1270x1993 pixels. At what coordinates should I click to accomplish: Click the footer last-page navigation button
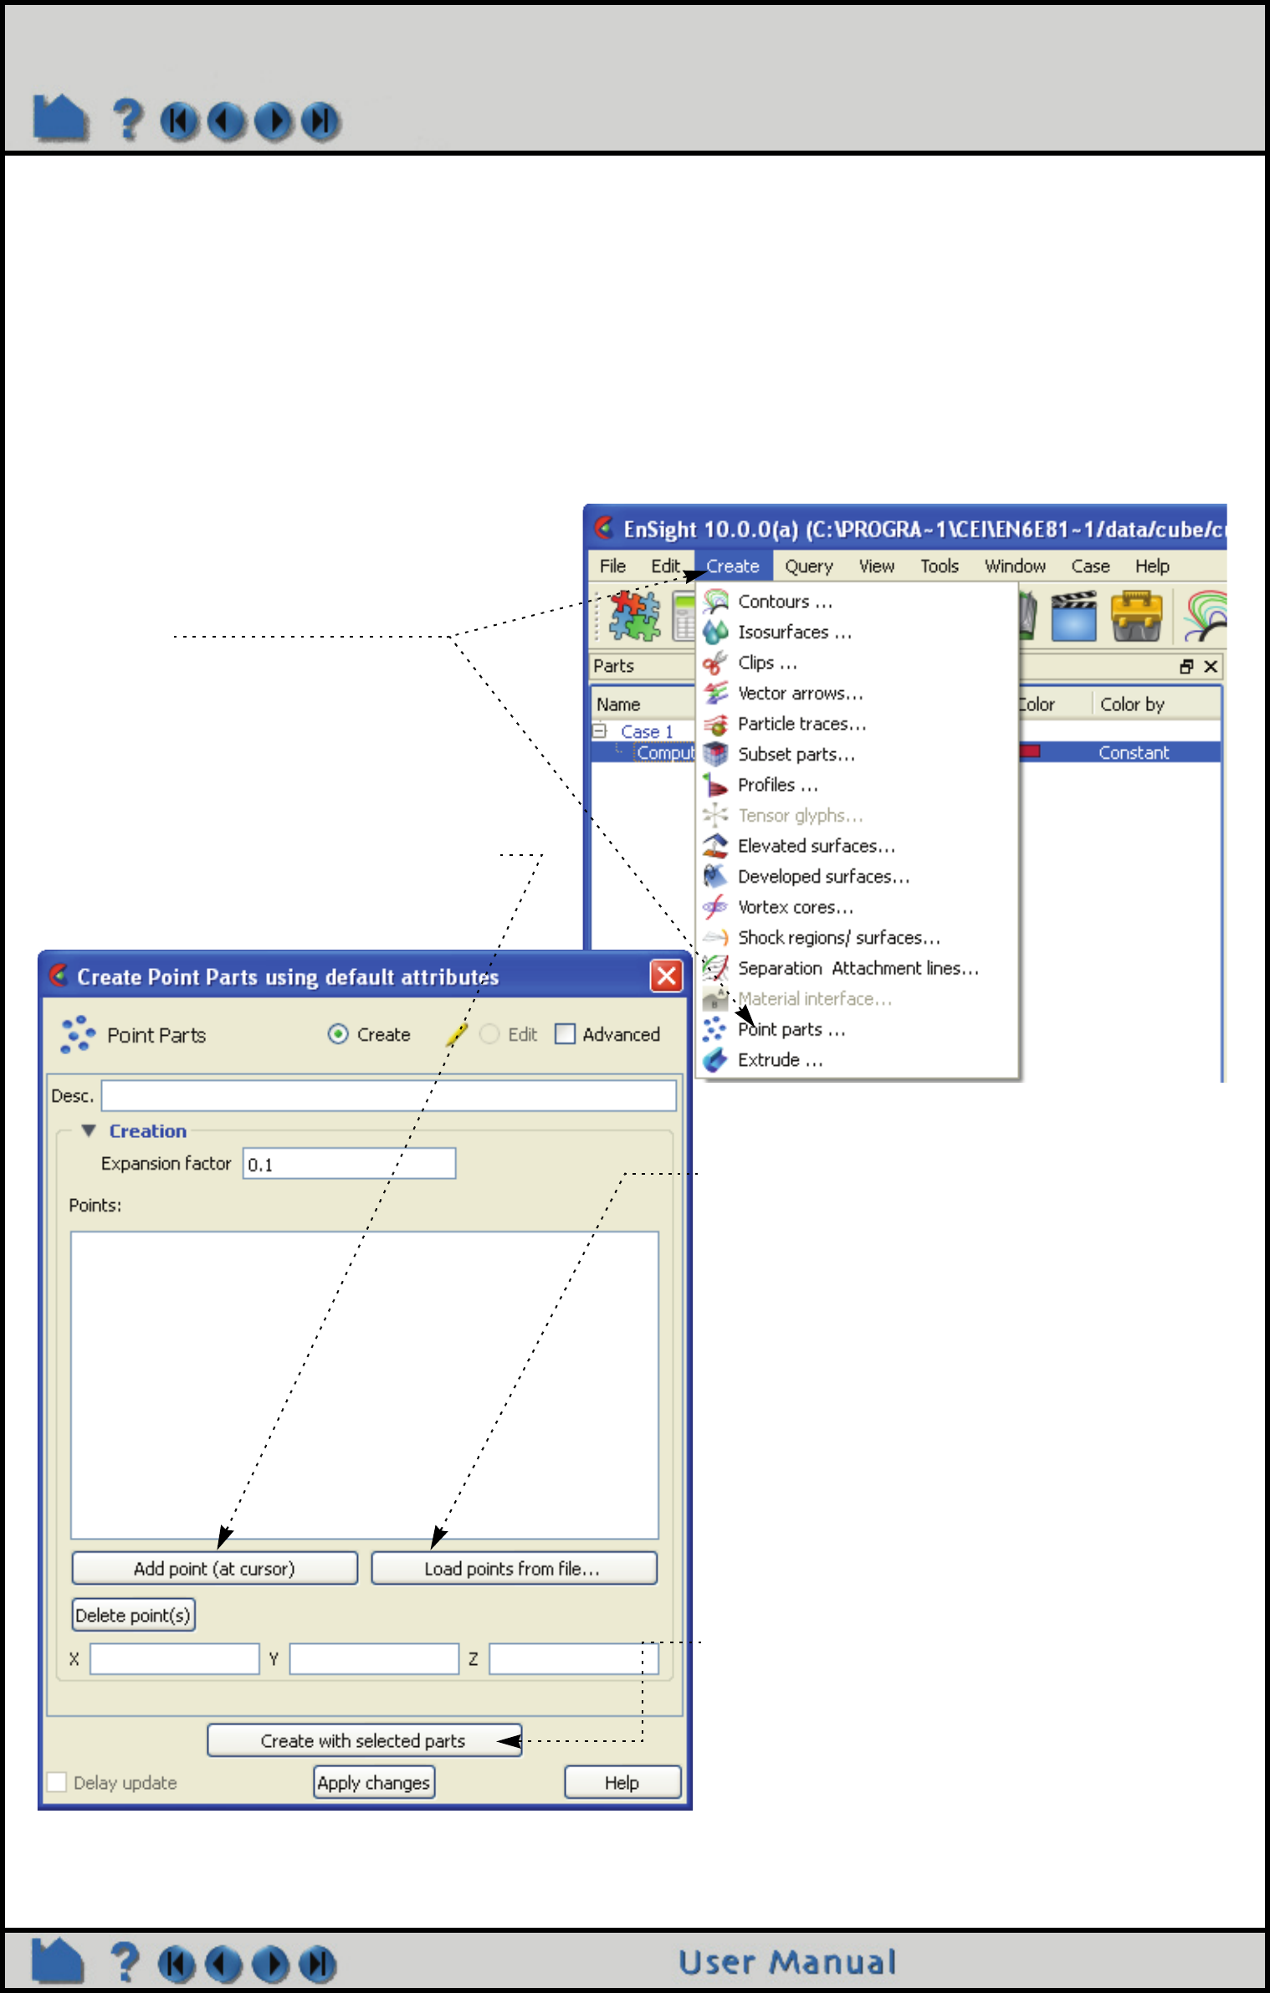[318, 1964]
